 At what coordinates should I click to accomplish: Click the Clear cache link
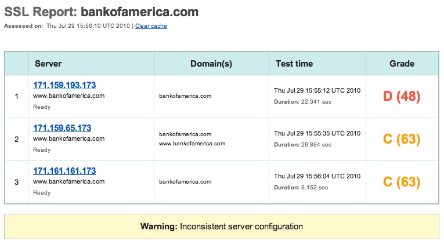pos(151,26)
